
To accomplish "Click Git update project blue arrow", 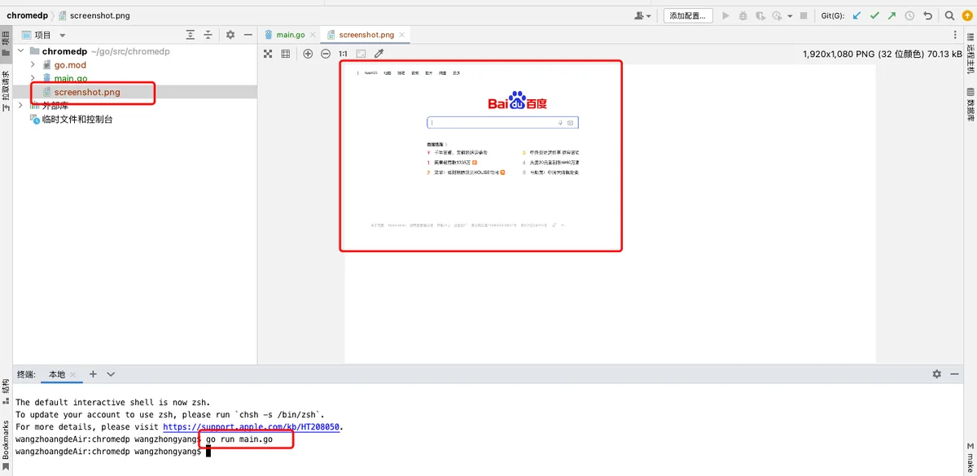I will (857, 15).
